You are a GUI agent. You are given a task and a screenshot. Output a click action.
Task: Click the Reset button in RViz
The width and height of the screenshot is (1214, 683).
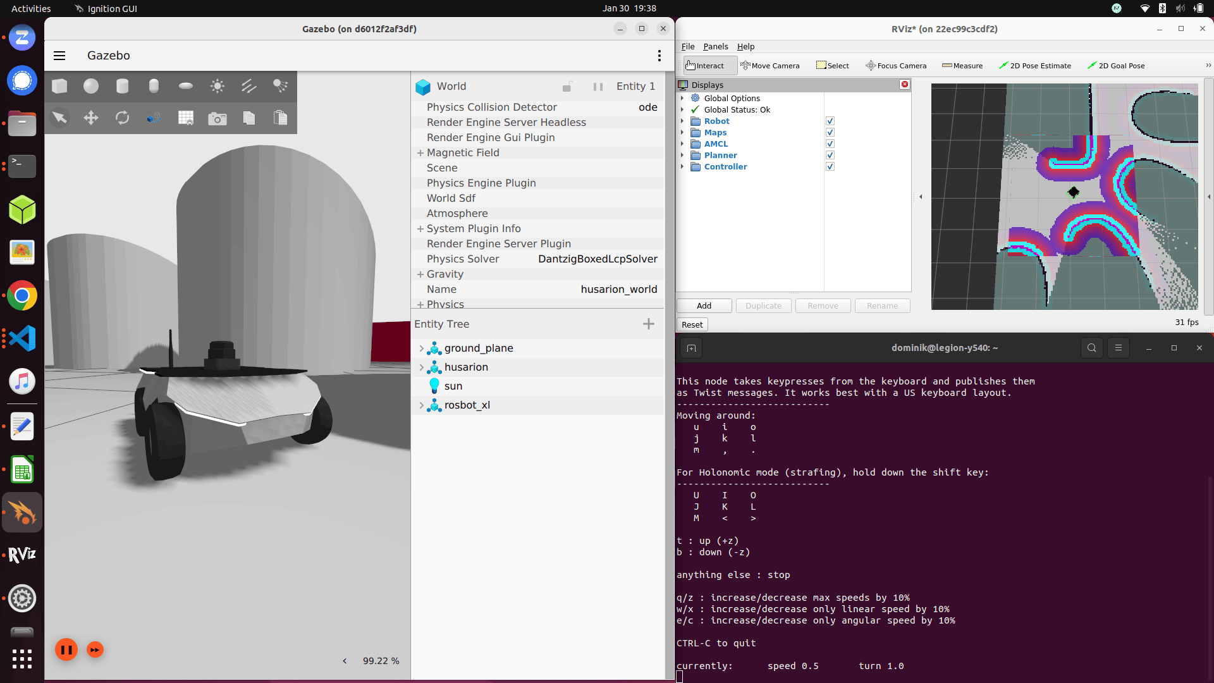click(692, 324)
